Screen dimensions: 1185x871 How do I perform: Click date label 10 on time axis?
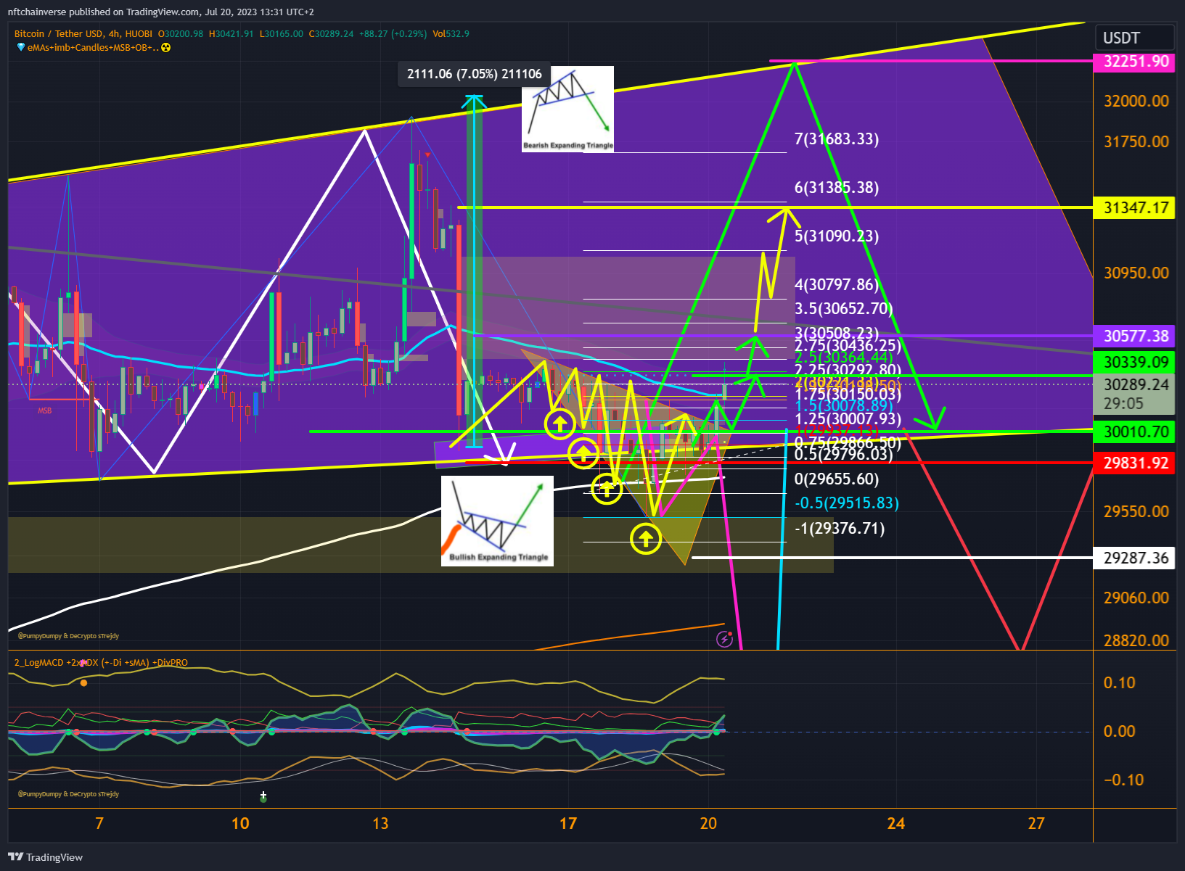240,824
